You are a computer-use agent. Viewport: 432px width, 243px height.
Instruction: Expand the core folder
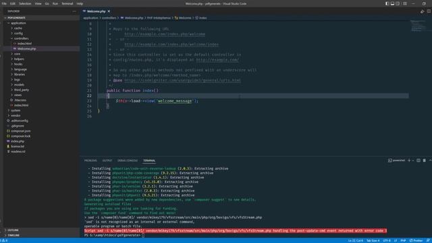(17, 54)
